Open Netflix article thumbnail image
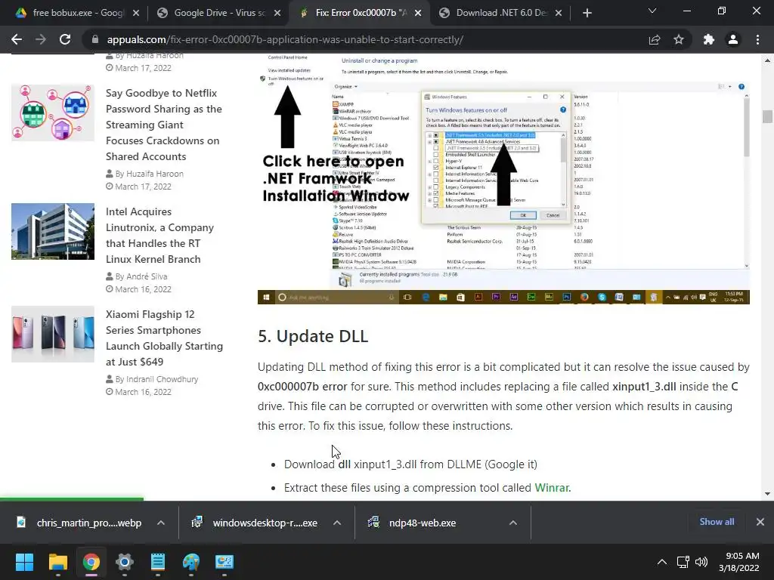Screen dimensions: 774x580 click(x=53, y=113)
